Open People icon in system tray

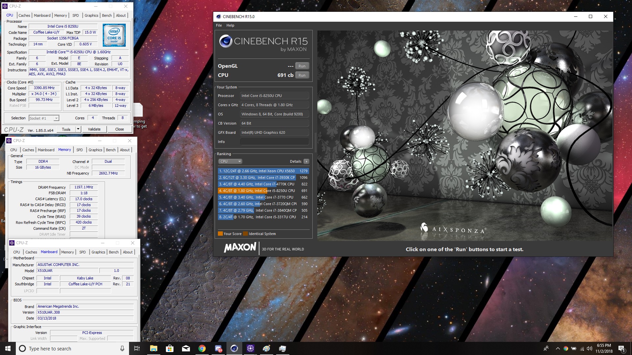coord(546,348)
